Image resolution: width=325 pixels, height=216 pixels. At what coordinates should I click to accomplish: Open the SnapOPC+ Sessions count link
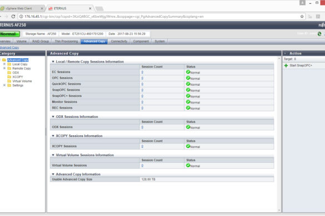pyautogui.click(x=142, y=96)
